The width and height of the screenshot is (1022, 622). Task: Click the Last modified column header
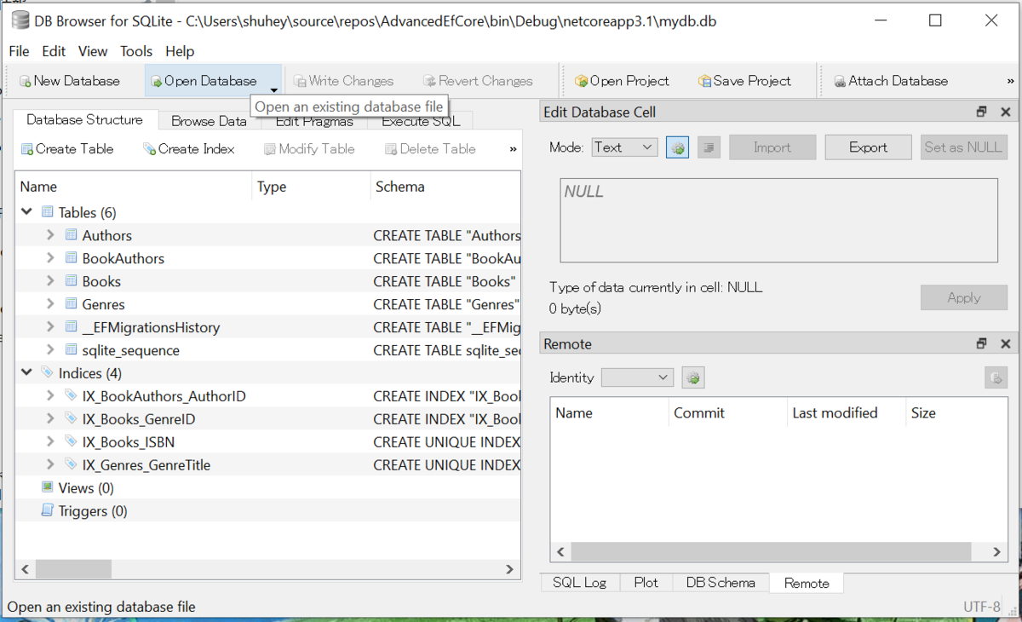(x=845, y=412)
